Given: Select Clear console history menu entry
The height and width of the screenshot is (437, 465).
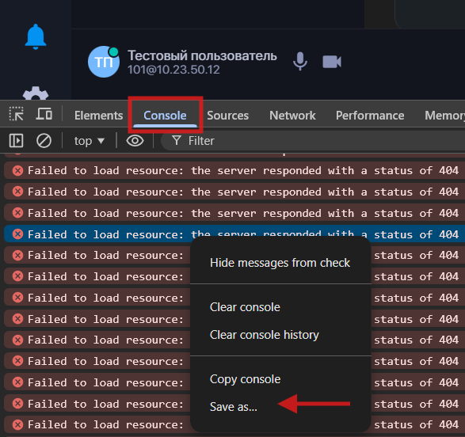Looking at the screenshot, I should pos(265,335).
